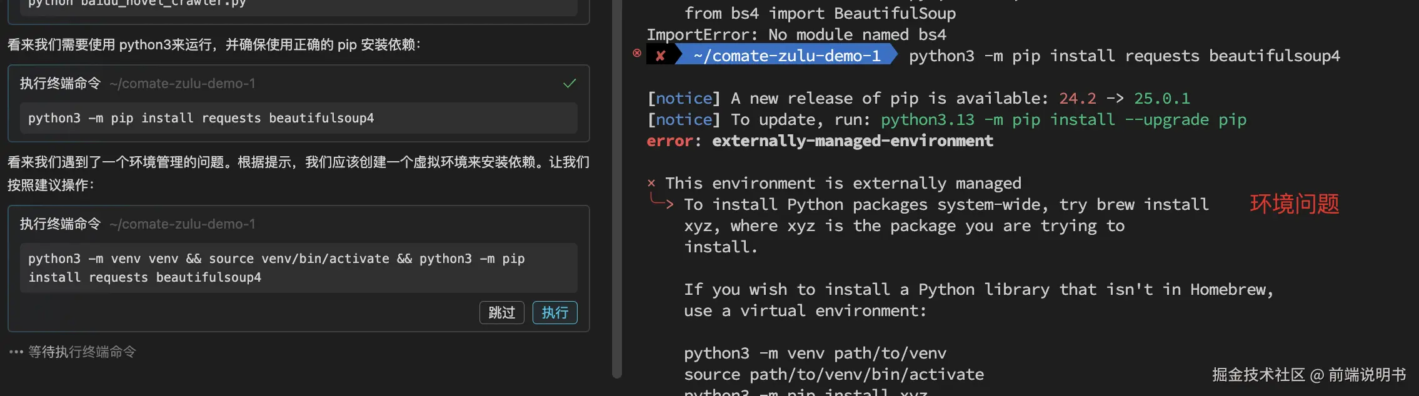The width and height of the screenshot is (1419, 396).
Task: Click the 'This environment is externally managed' line
Action: [x=843, y=183]
